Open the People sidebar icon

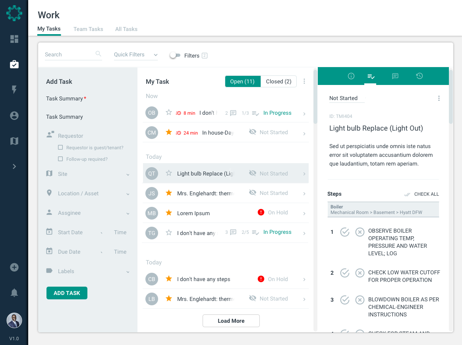14,115
